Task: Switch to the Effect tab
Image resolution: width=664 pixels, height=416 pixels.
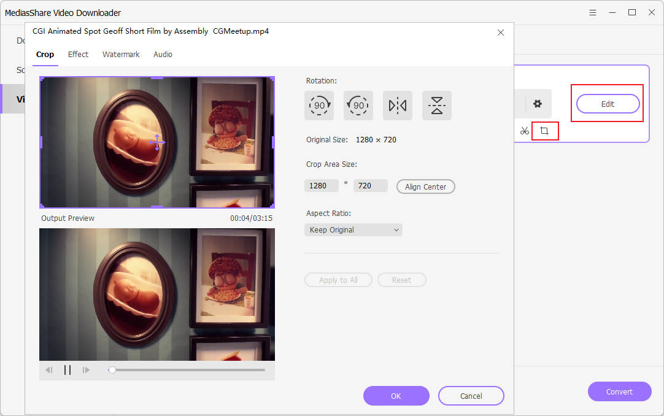Action: point(78,55)
